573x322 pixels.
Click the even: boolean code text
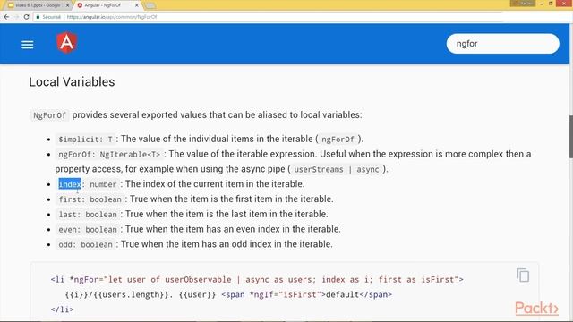(88, 229)
